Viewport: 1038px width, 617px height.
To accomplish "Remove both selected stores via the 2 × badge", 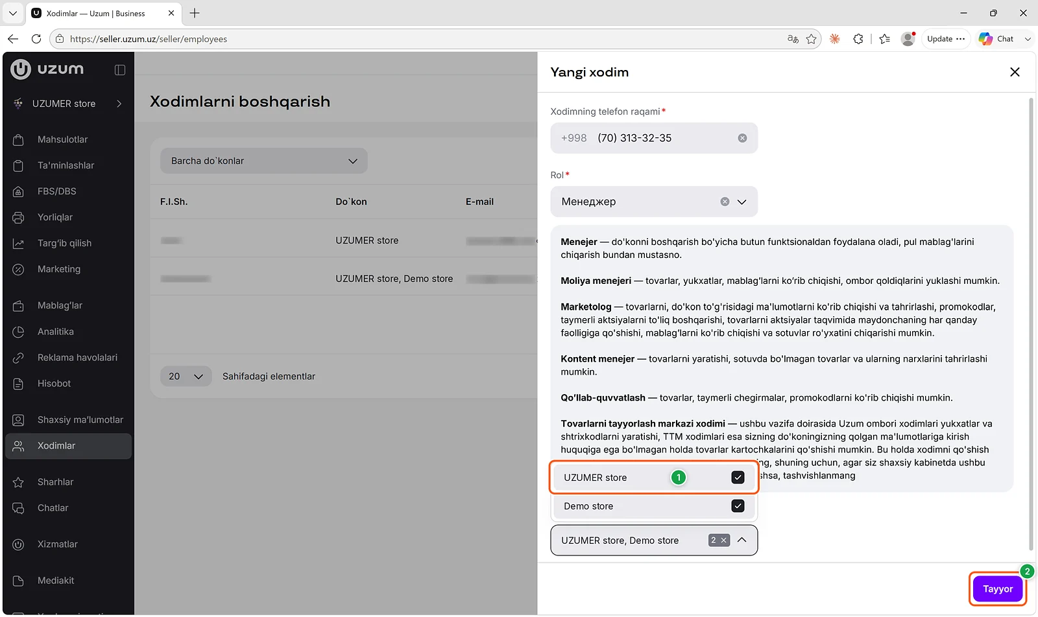I will [719, 541].
